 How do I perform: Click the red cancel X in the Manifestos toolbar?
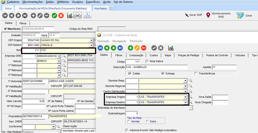(x=61, y=16)
